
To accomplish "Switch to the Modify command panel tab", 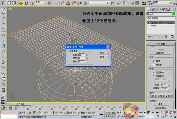I will point(153,9).
